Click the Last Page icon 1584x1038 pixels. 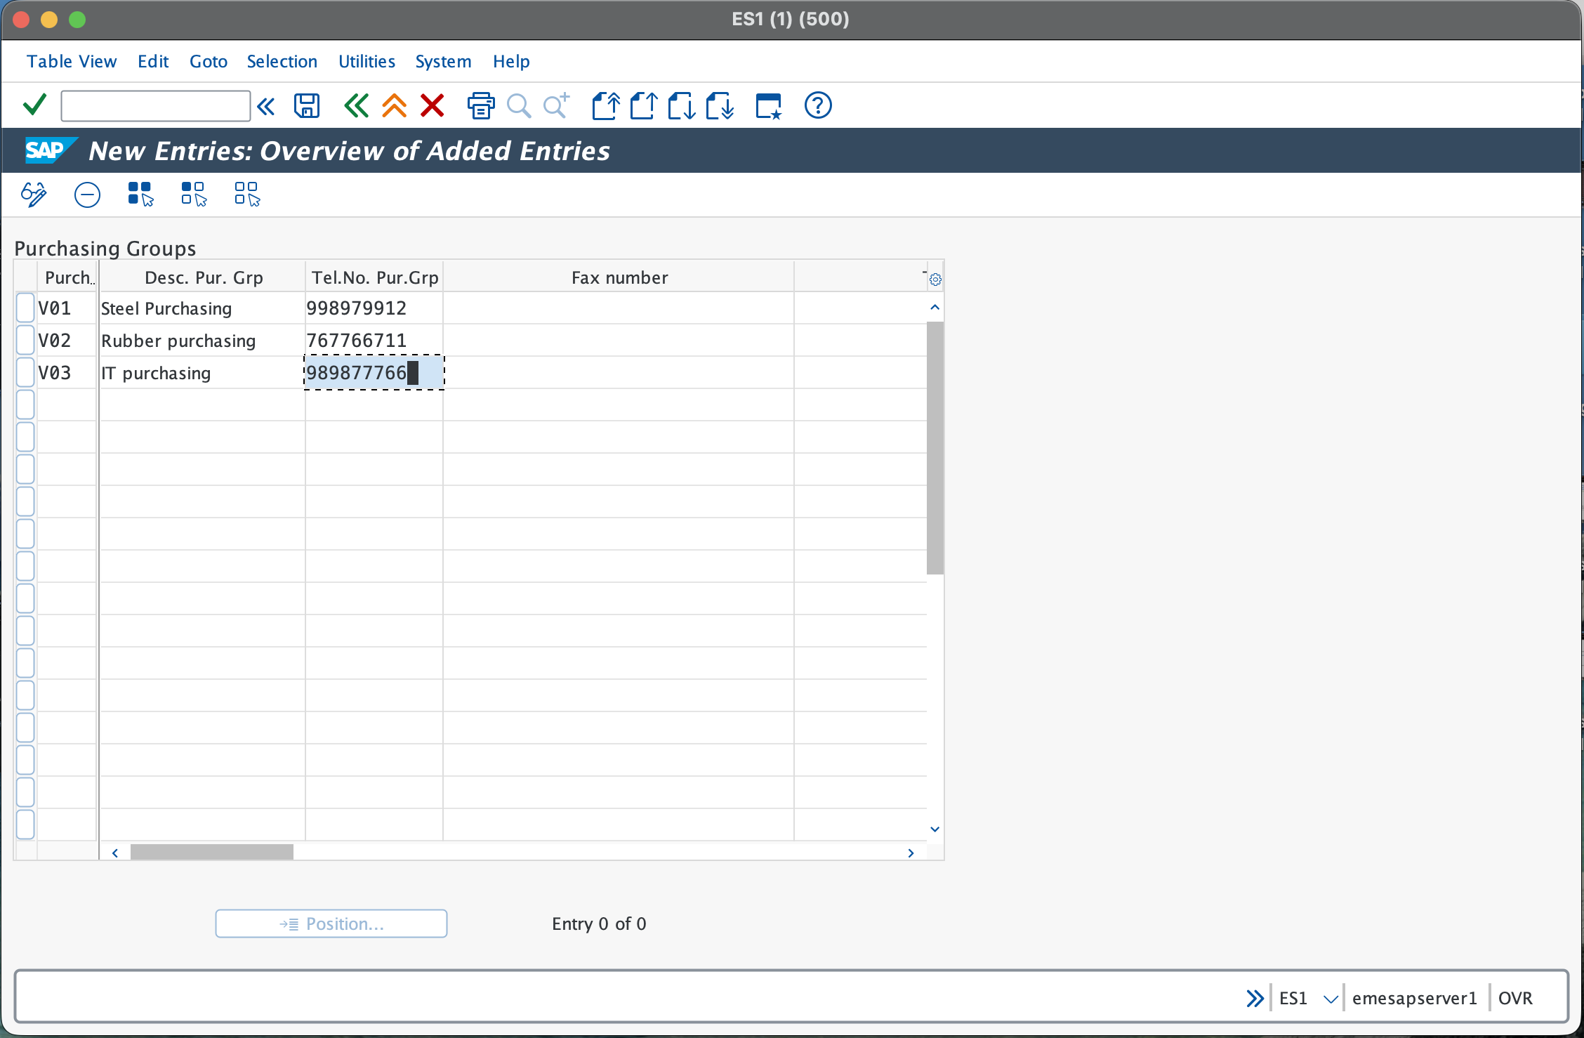(x=720, y=106)
